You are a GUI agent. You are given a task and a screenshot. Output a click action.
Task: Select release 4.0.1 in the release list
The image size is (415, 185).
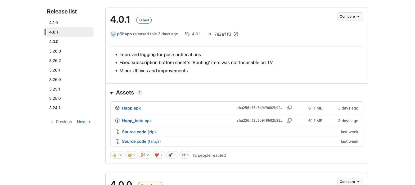point(70,32)
